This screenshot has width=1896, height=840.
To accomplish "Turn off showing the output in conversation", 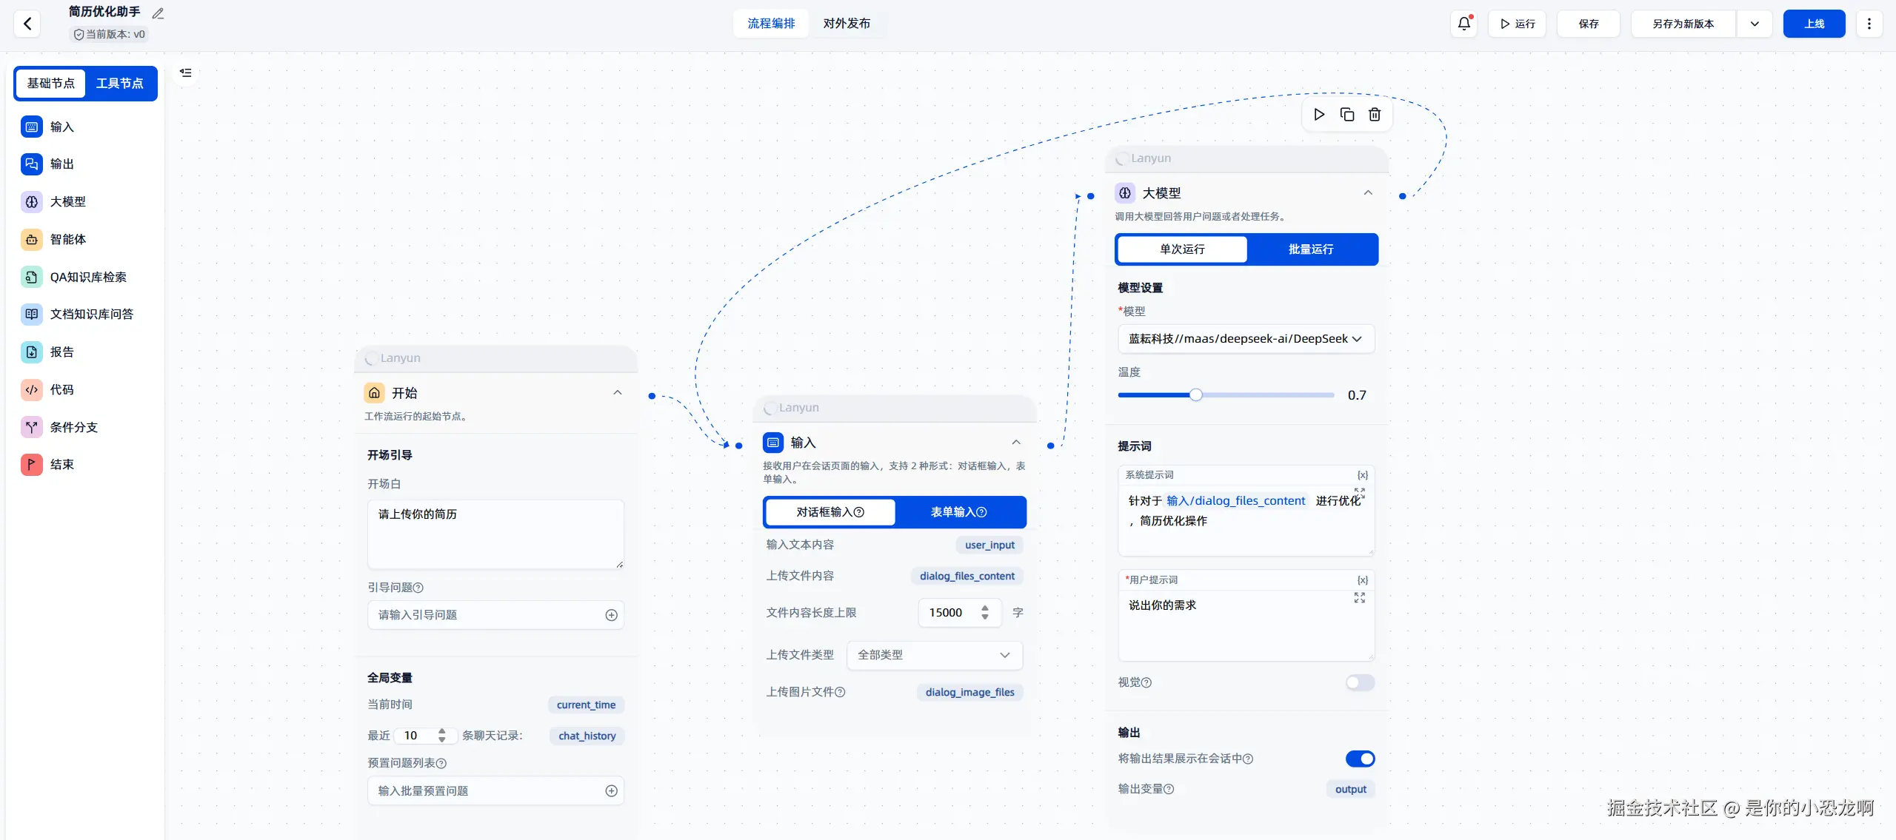I will click(x=1360, y=759).
